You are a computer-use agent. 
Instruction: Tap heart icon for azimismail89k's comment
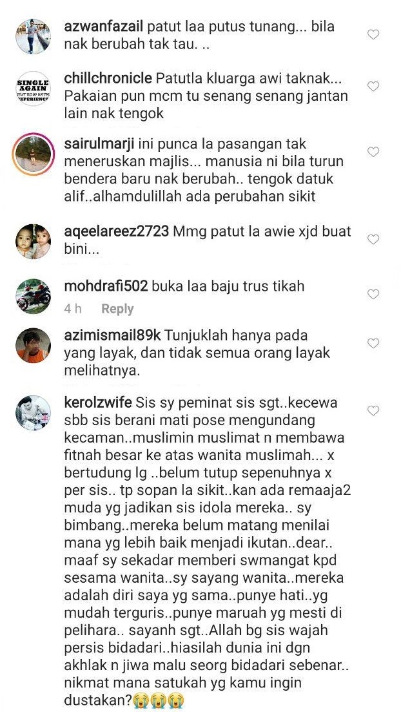tap(373, 343)
